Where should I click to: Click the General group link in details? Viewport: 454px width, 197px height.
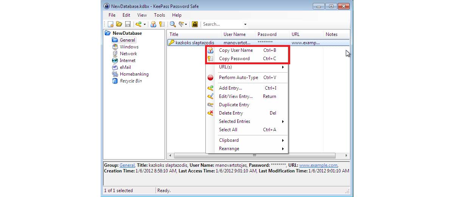tap(127, 165)
